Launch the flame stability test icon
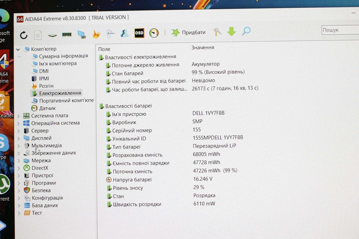 coord(96,34)
